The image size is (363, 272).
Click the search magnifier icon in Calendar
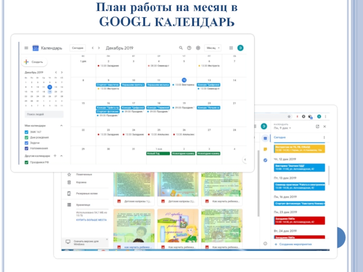[x=181, y=48]
